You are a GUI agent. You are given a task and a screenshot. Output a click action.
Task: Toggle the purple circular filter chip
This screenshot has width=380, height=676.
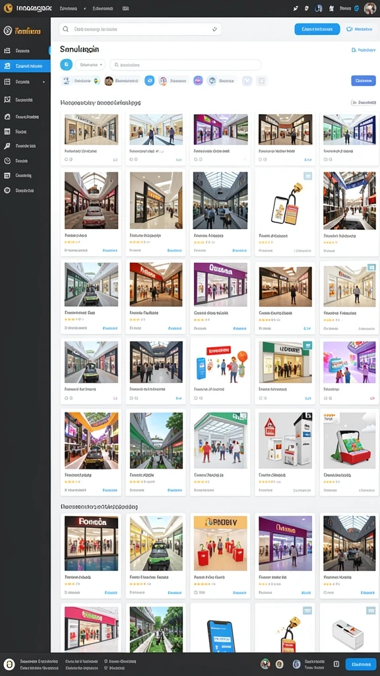pyautogui.click(x=198, y=81)
